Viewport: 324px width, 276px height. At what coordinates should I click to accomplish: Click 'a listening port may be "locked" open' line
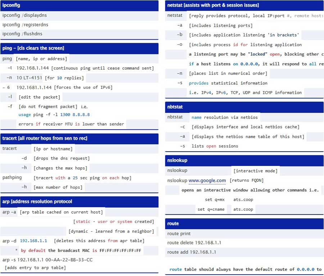coord(256,54)
